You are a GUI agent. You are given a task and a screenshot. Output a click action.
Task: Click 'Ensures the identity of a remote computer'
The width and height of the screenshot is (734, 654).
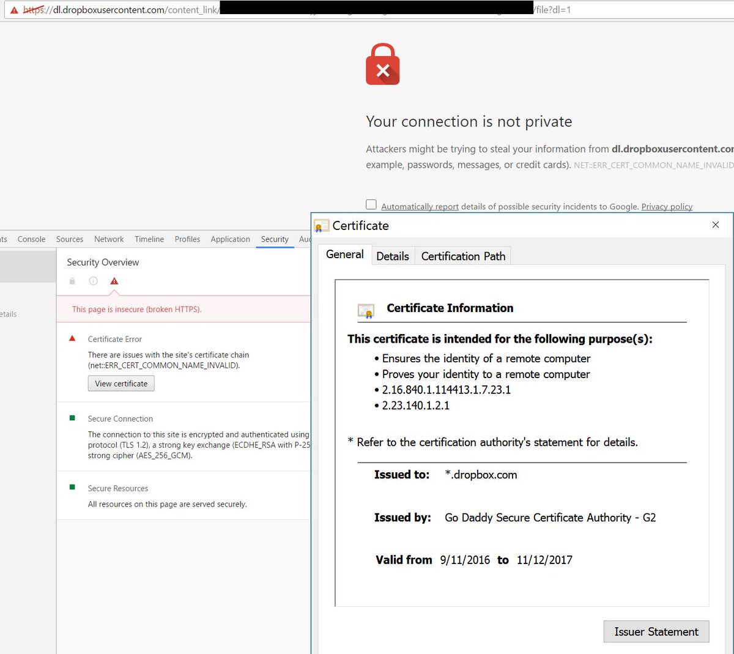pyautogui.click(x=486, y=359)
